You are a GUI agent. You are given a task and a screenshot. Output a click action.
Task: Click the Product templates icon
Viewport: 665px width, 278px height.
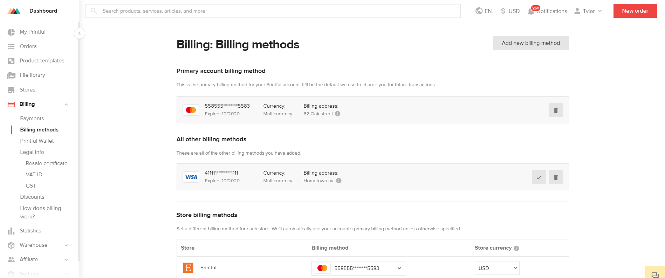click(x=11, y=61)
